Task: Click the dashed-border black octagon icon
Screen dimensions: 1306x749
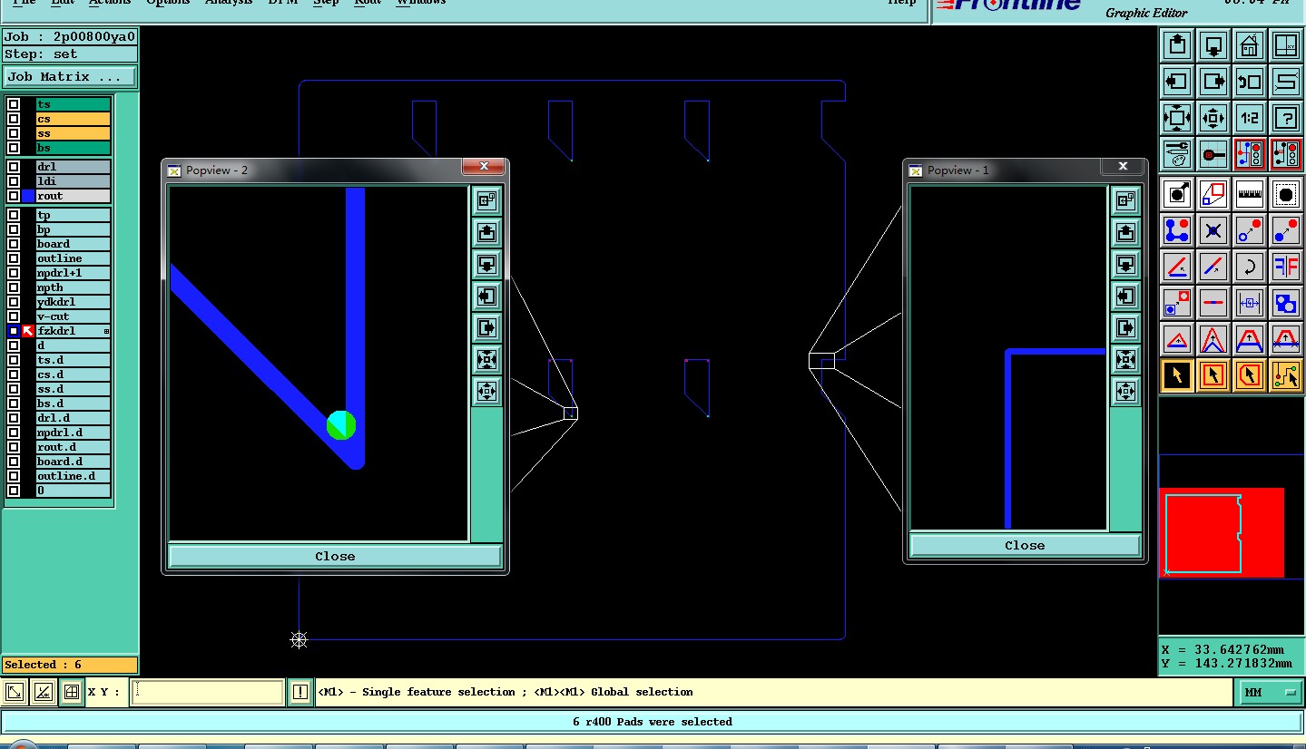Action: point(1286,193)
